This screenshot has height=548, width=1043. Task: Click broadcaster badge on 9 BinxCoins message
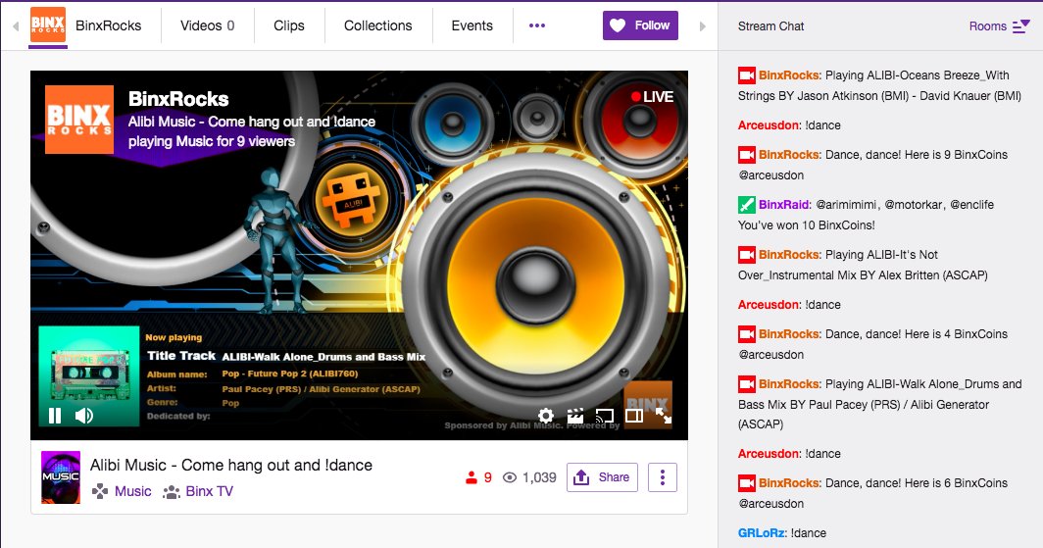coord(746,155)
